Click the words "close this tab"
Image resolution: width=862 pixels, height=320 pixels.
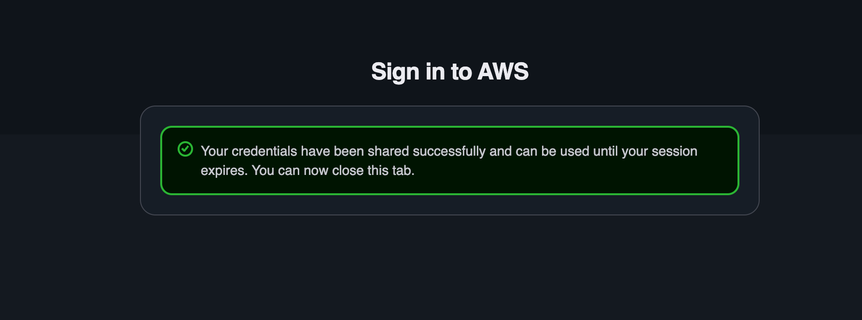point(372,171)
